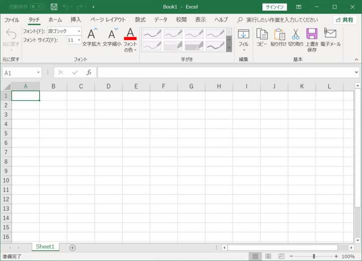Screen dimensions: 362x261
Task: Open the ヘルプ tab
Action: [x=221, y=20]
